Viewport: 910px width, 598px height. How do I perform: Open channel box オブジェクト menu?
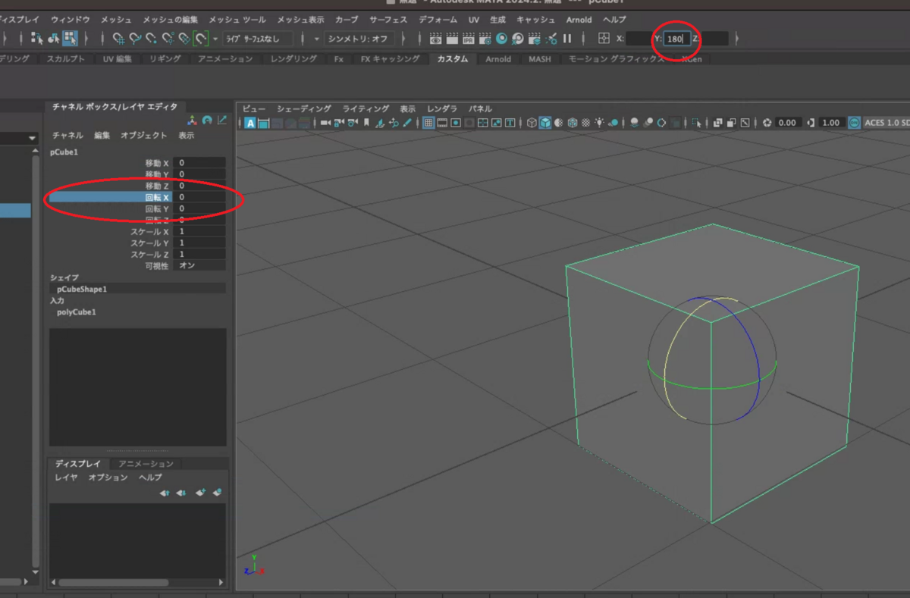(x=144, y=136)
